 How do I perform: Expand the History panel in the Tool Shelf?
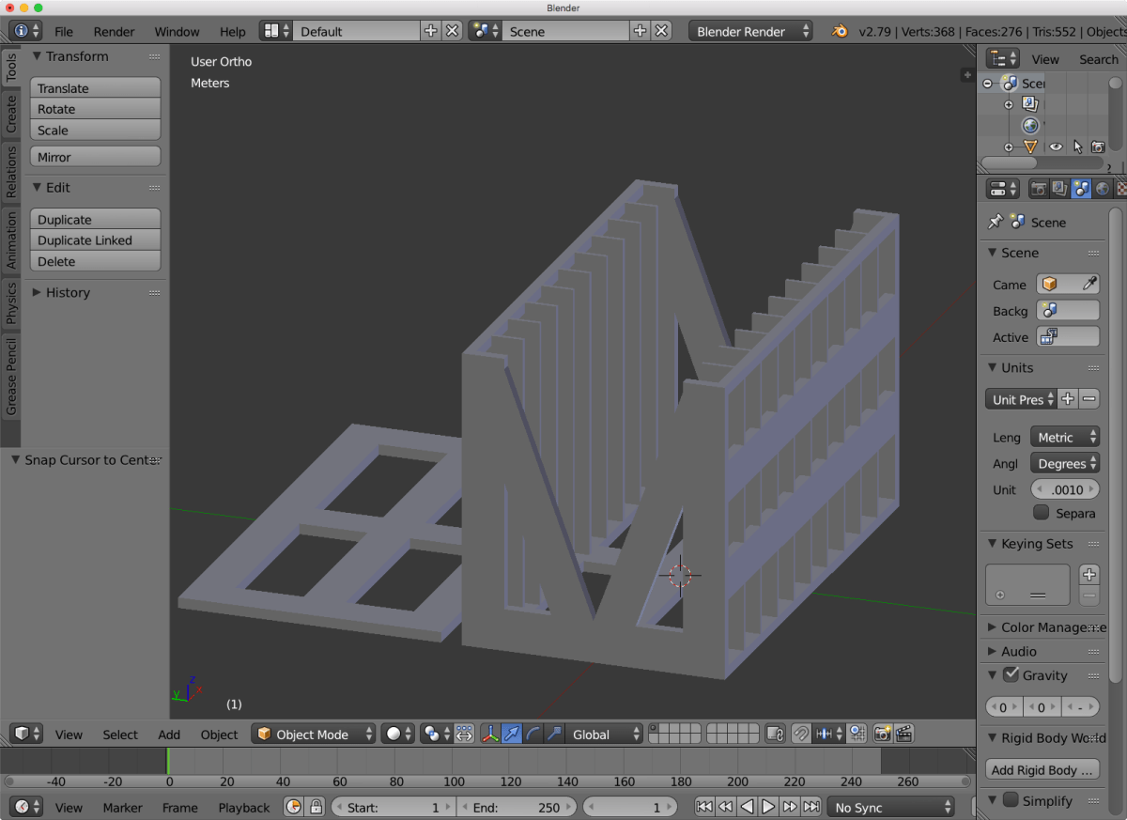69,292
